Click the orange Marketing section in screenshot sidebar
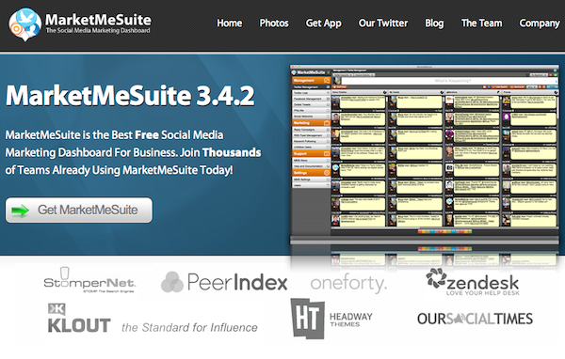The height and width of the screenshot is (359, 565). click(311, 123)
